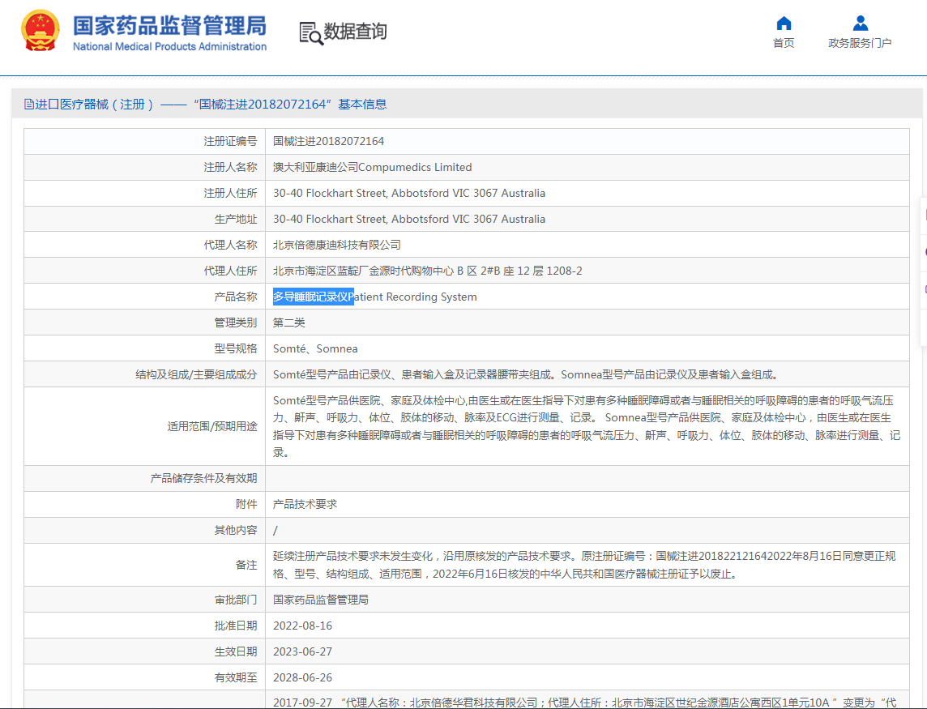
Task: Click the 管理类别 row label
Action: (236, 322)
